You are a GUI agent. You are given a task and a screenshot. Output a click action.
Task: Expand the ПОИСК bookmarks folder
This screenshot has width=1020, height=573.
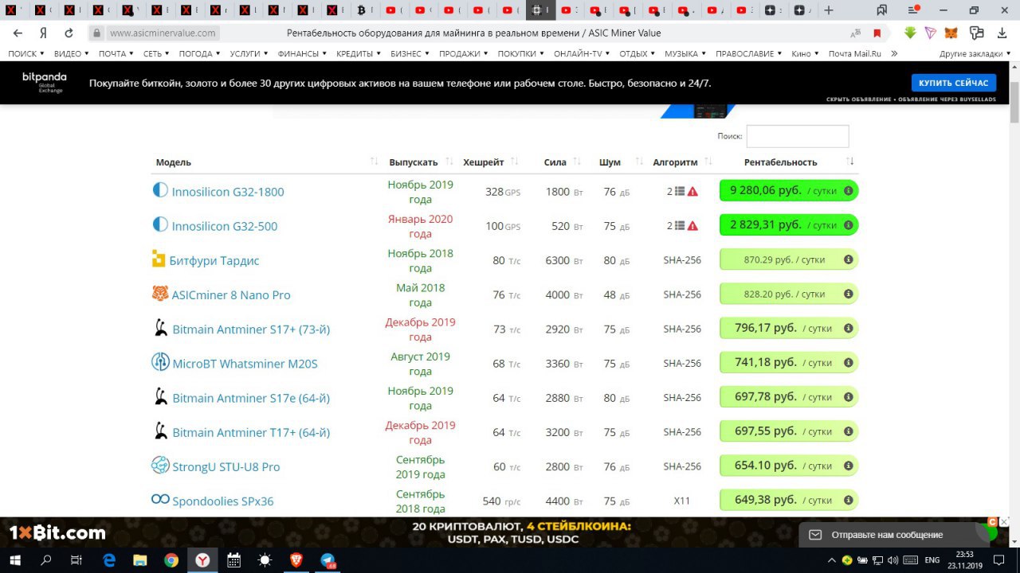click(x=26, y=53)
